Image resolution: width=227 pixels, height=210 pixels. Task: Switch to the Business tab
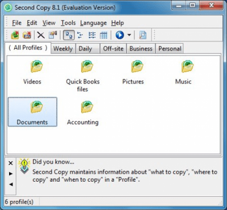point(141,49)
